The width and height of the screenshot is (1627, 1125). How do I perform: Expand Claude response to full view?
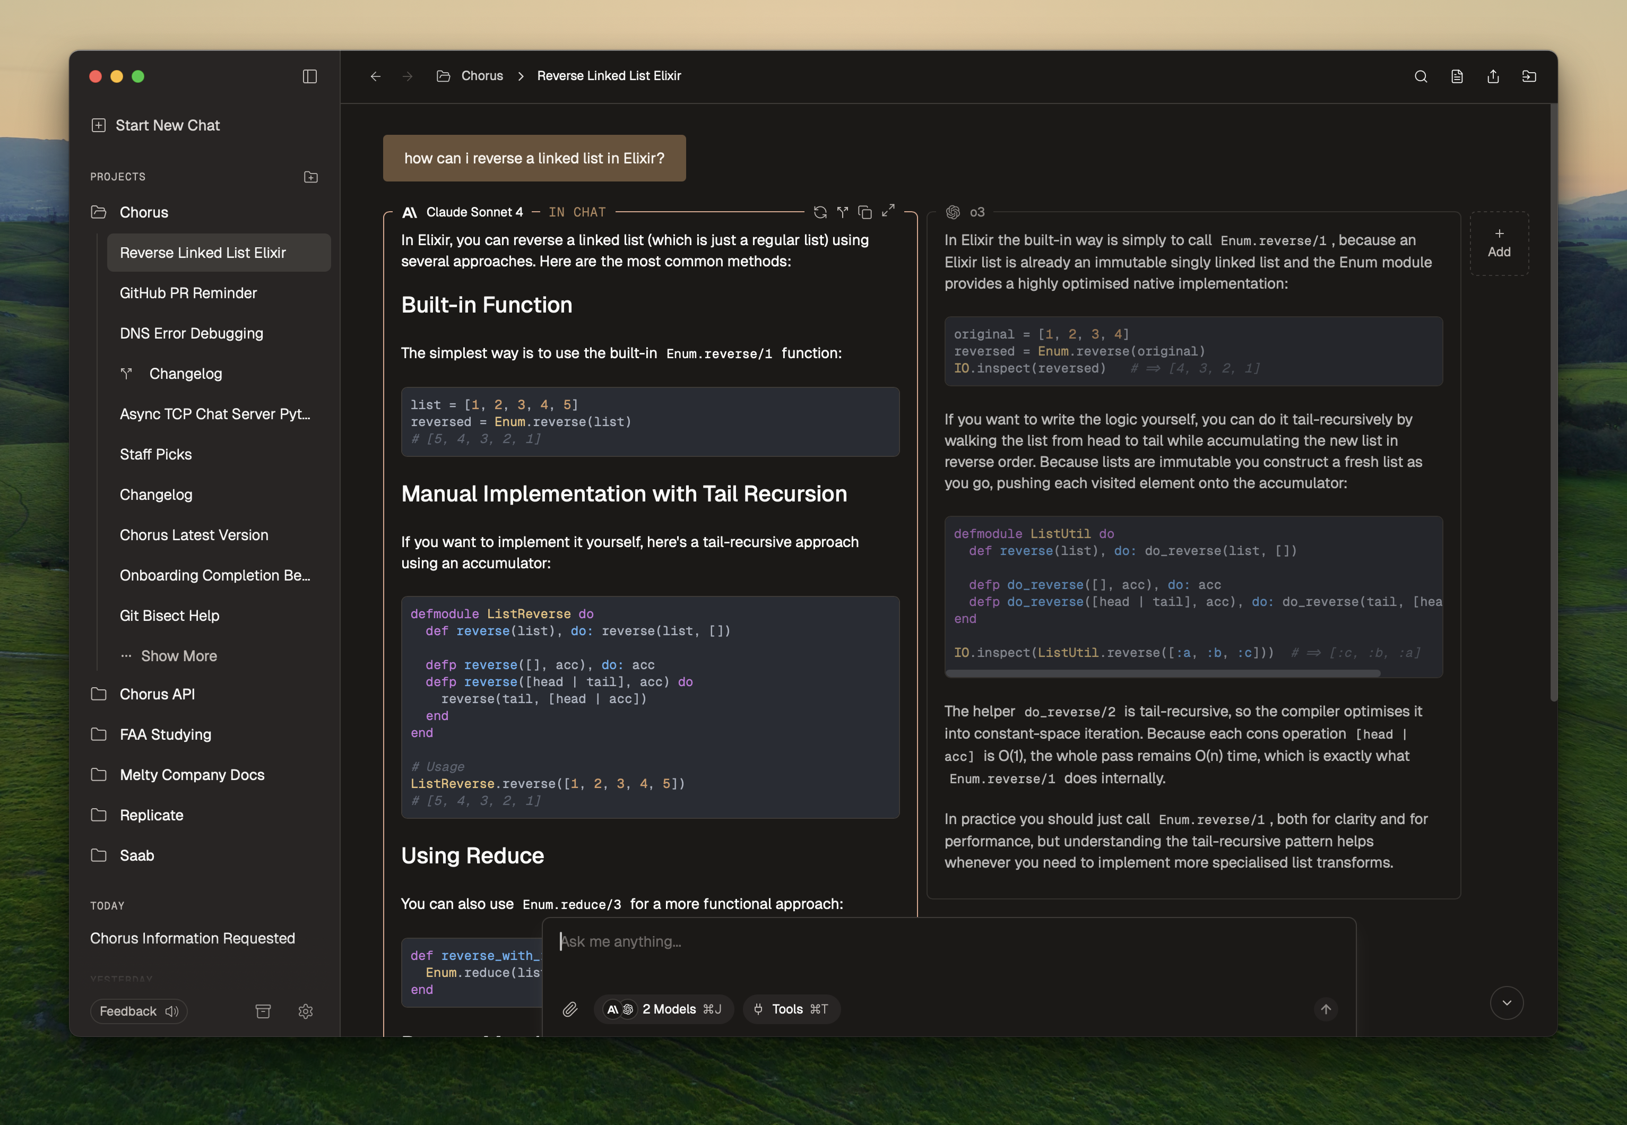(888, 210)
